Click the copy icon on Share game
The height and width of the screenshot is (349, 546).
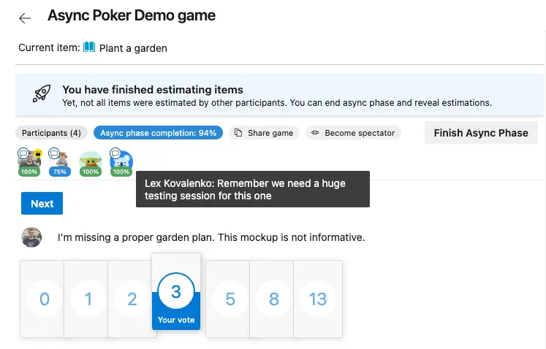pyautogui.click(x=238, y=133)
